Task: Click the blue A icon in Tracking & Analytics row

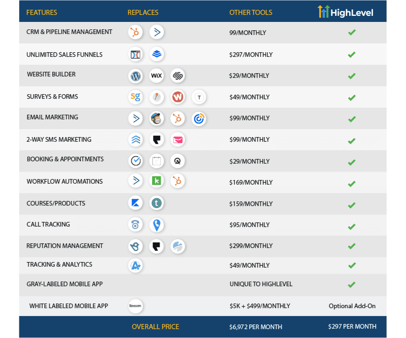Action: pos(135,266)
